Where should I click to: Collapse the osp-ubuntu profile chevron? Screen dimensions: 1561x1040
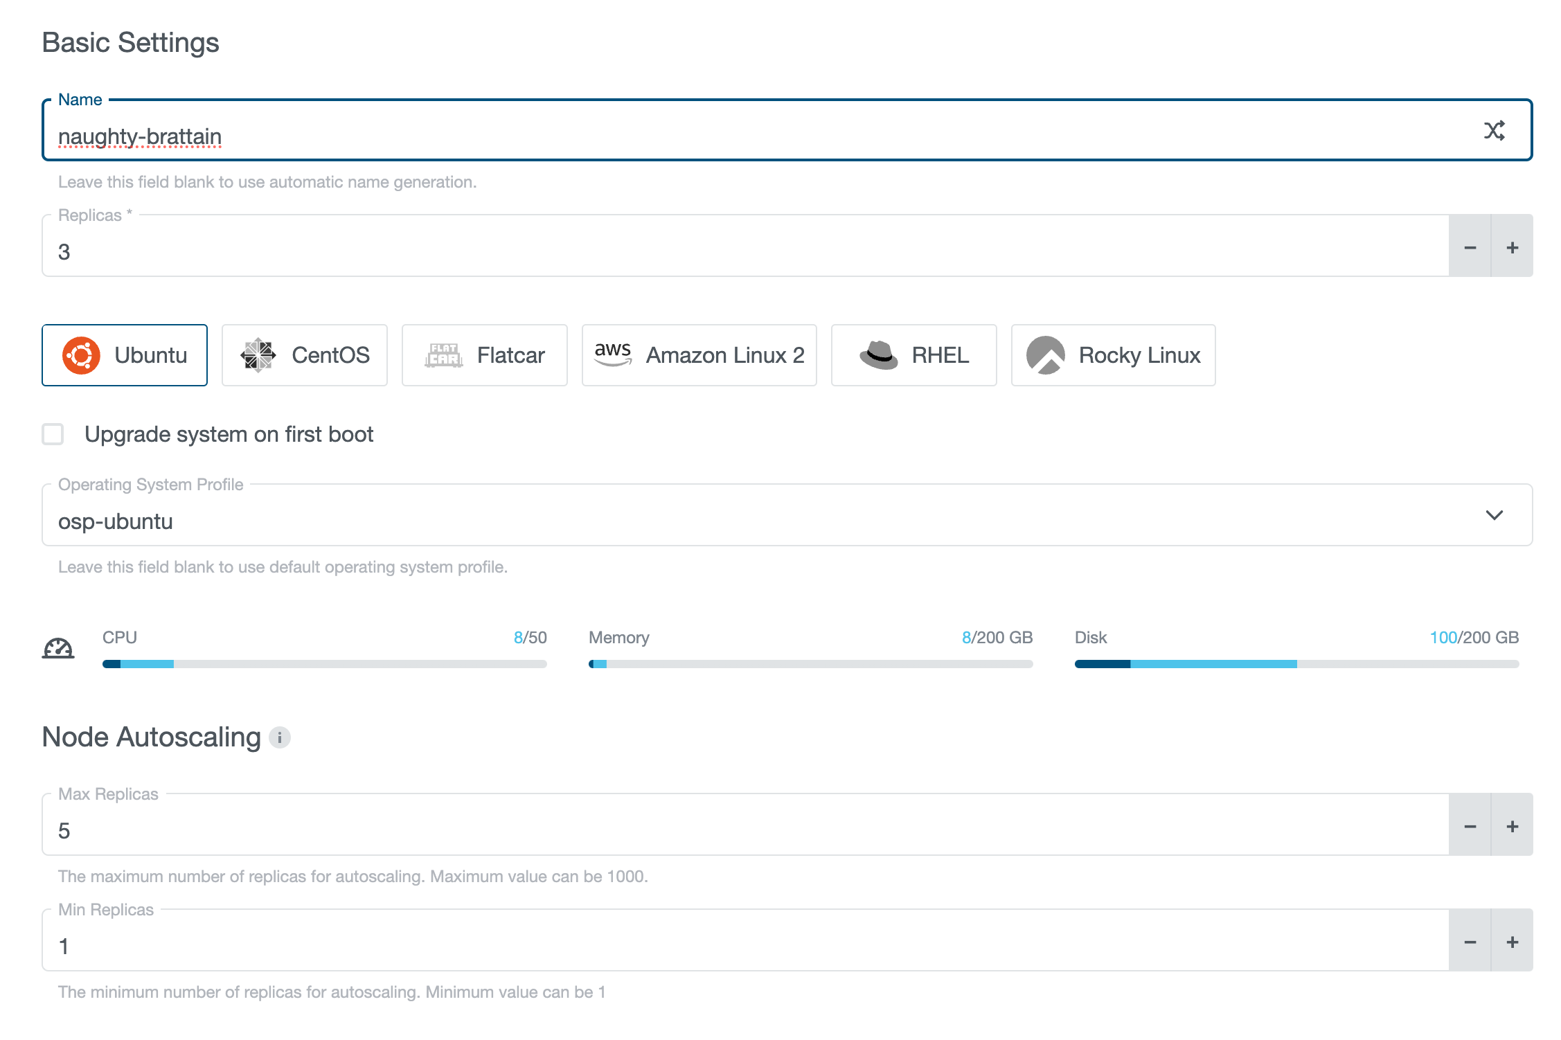(x=1495, y=515)
